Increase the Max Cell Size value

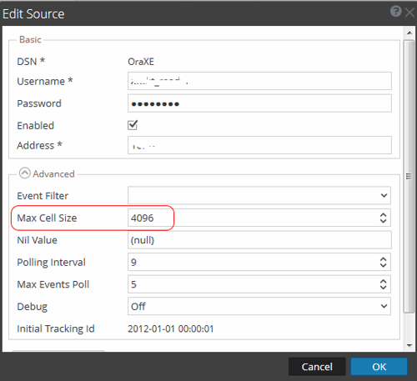(383, 214)
